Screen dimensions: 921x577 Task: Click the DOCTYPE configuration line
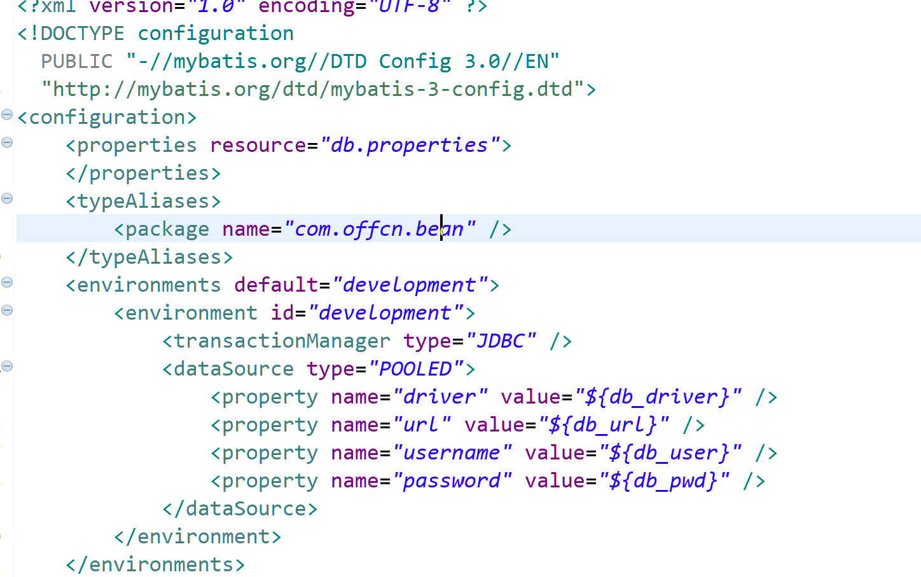pos(156,34)
